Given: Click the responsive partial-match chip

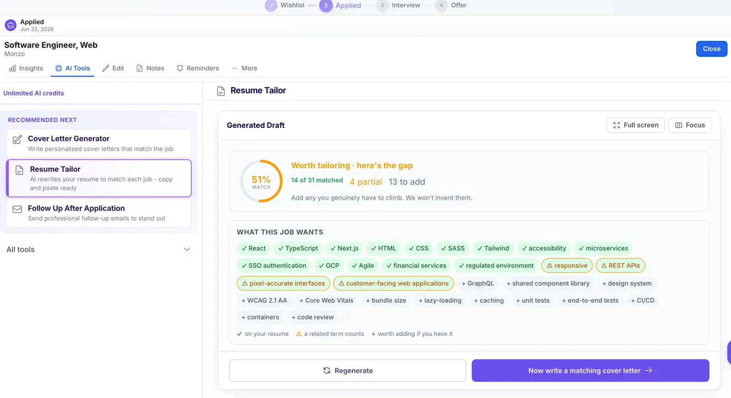Looking at the screenshot, I should click(x=567, y=265).
